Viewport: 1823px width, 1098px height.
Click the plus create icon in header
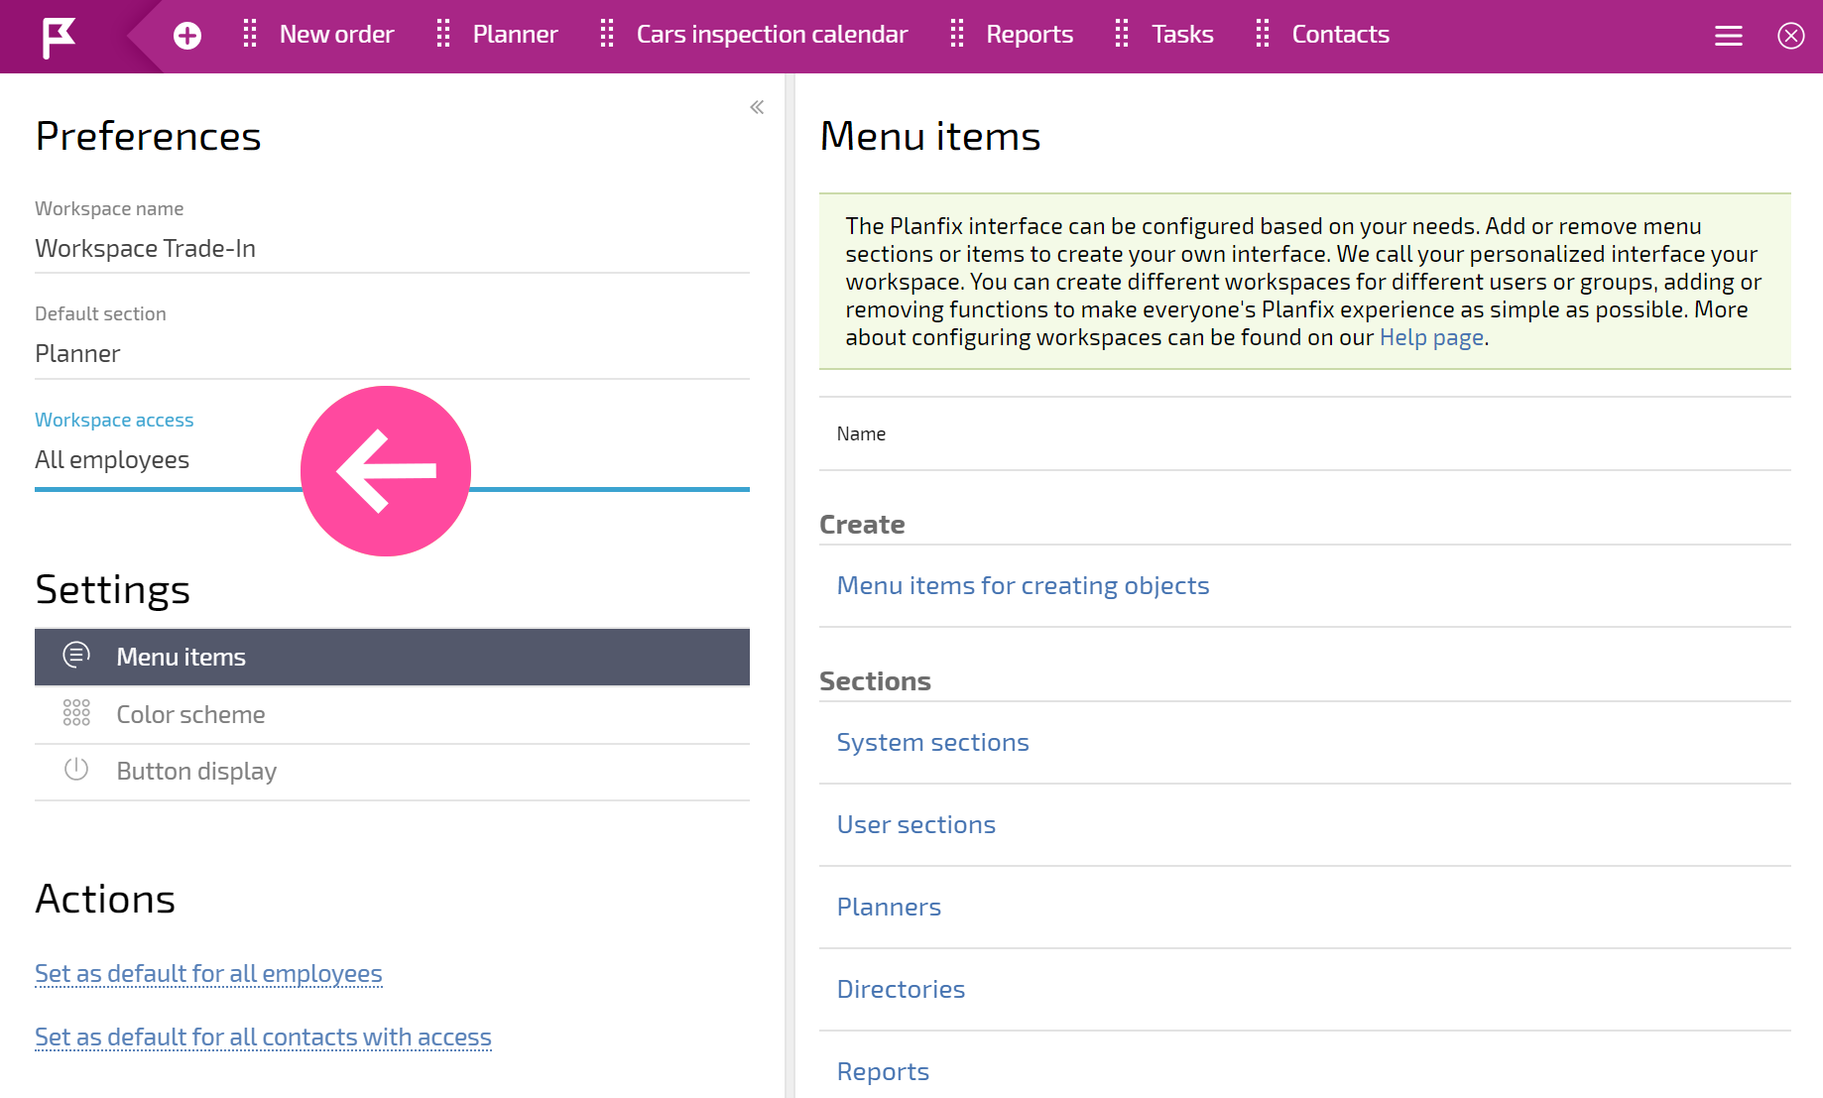pyautogui.click(x=187, y=36)
